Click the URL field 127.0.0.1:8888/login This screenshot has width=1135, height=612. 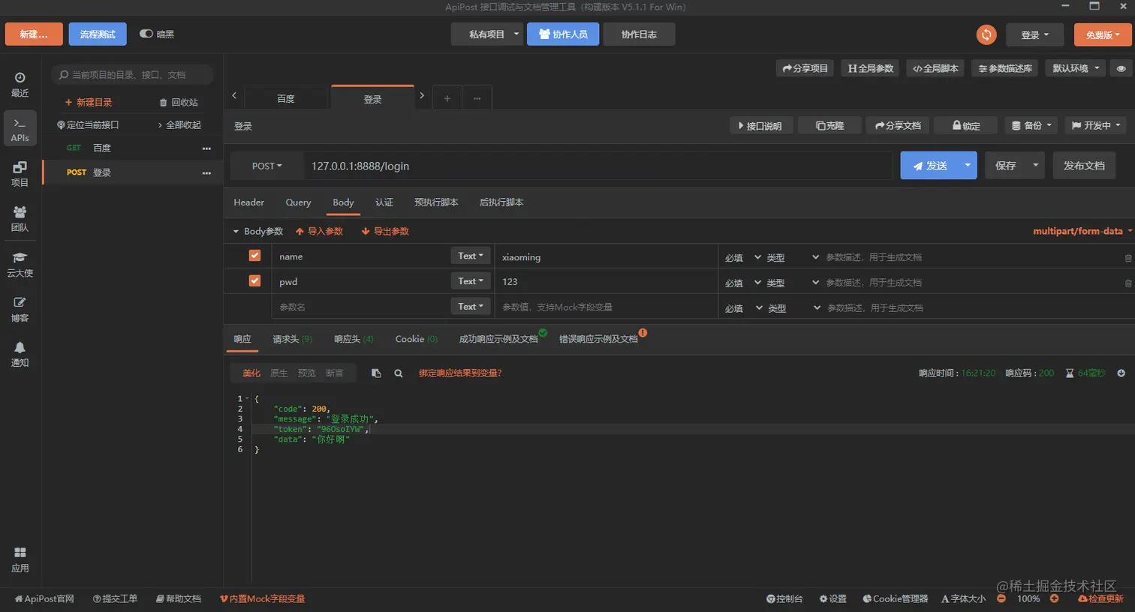(598, 166)
